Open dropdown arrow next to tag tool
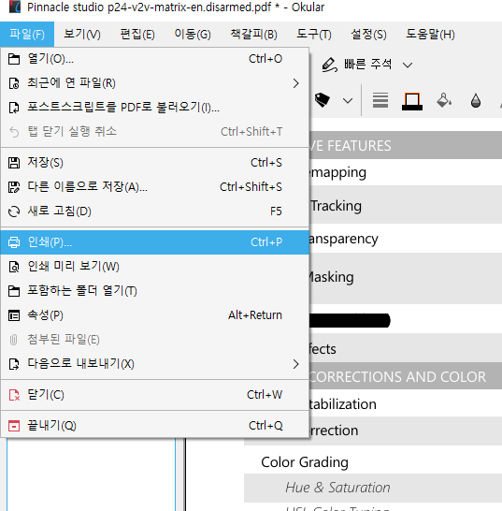The width and height of the screenshot is (502, 511). [x=348, y=101]
